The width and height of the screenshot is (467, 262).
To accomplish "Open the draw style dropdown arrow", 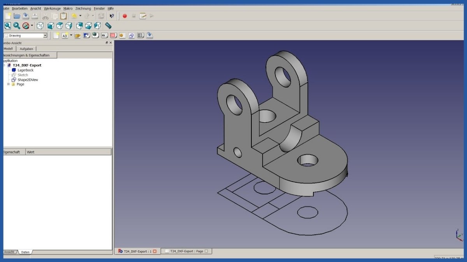I will [x=32, y=26].
